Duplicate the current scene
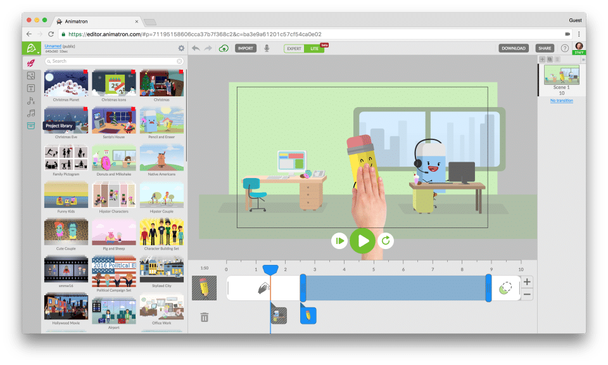608x365 pixels. pos(550,60)
